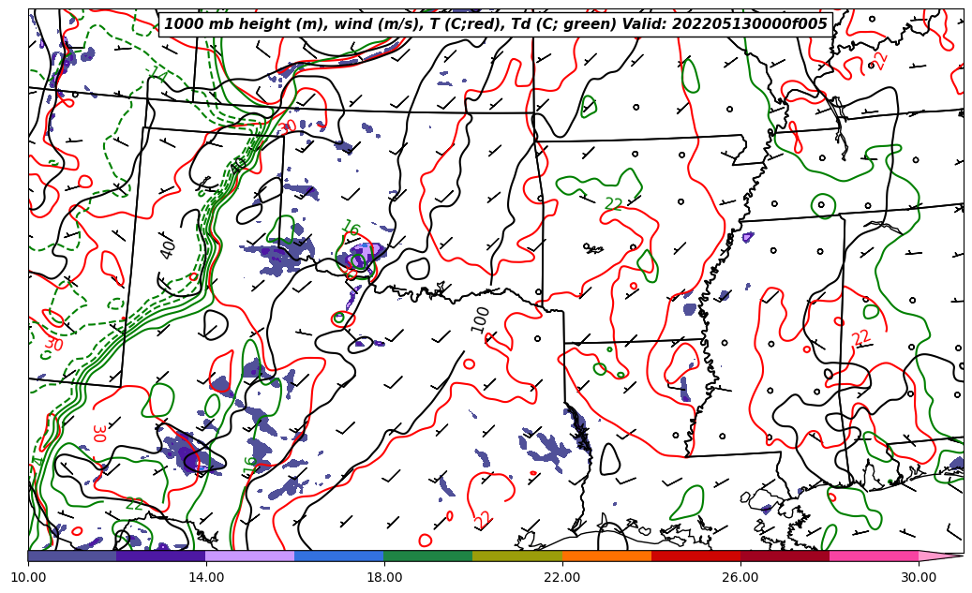The width and height of the screenshot is (972, 593).
Task: Pick the olive 20–22 colorbar segment
Action: (517, 556)
